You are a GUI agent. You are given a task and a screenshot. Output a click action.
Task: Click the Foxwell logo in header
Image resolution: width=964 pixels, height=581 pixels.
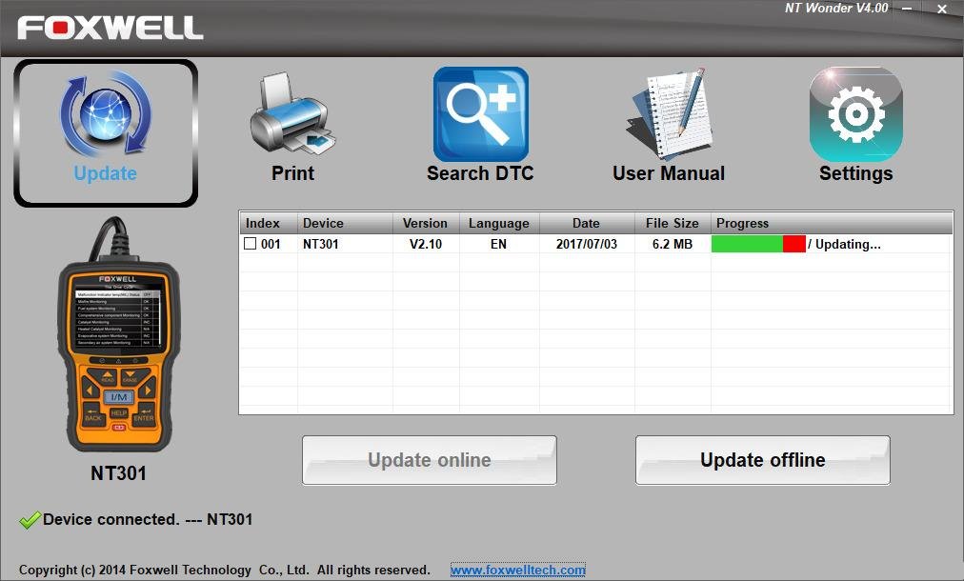point(110,29)
